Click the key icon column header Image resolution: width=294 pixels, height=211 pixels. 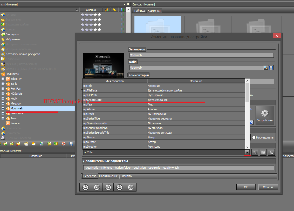click(x=114, y=10)
